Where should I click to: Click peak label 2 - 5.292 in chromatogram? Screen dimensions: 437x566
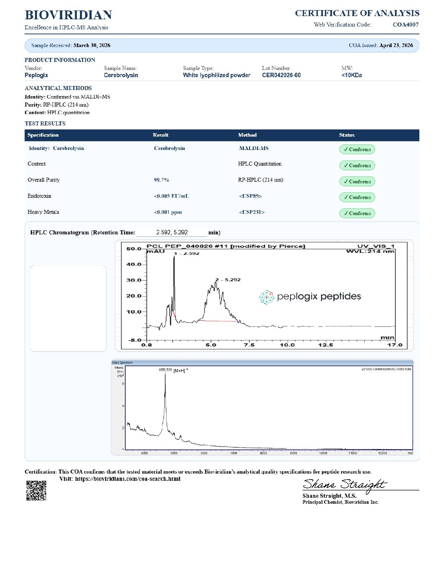tap(228, 280)
